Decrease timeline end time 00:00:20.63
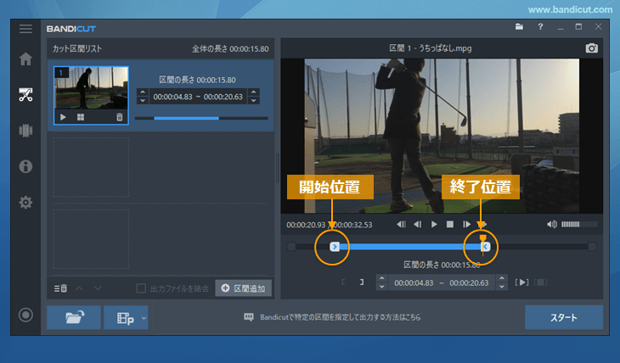 tap(502, 287)
